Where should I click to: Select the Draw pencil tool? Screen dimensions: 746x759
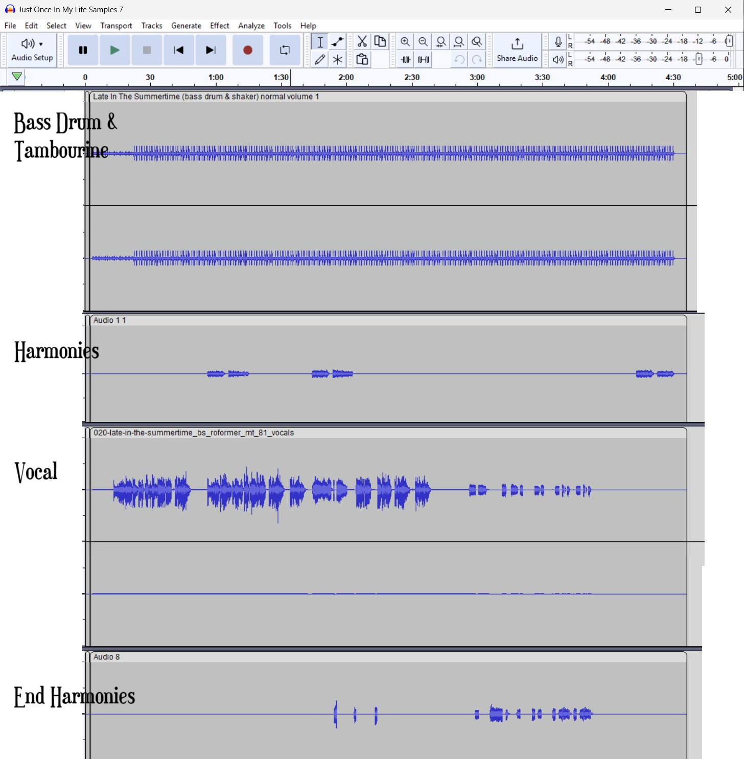pos(320,59)
